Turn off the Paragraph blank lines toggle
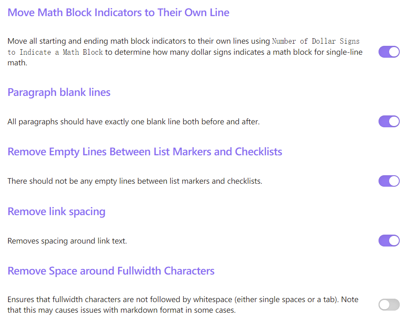This screenshot has height=325, width=418. point(389,121)
